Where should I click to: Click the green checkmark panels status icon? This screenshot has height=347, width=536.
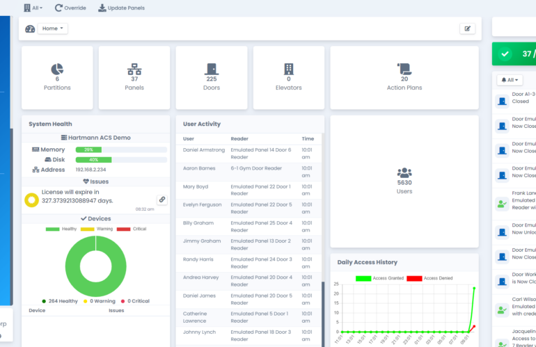(505, 54)
